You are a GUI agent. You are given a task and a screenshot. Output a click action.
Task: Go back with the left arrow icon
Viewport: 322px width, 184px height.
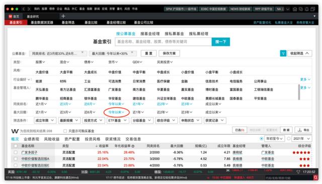pyautogui.click(x=24, y=9)
